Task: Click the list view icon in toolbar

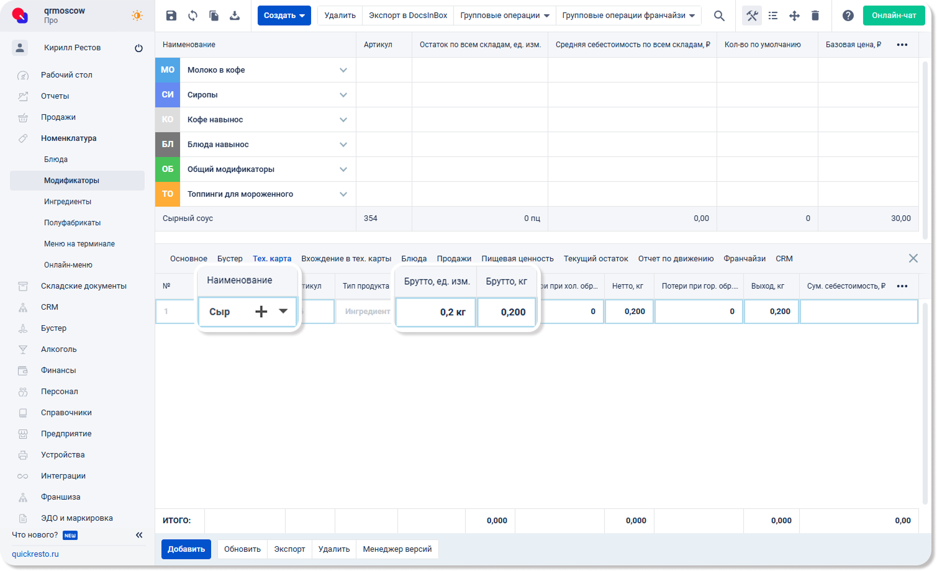Action: (773, 16)
